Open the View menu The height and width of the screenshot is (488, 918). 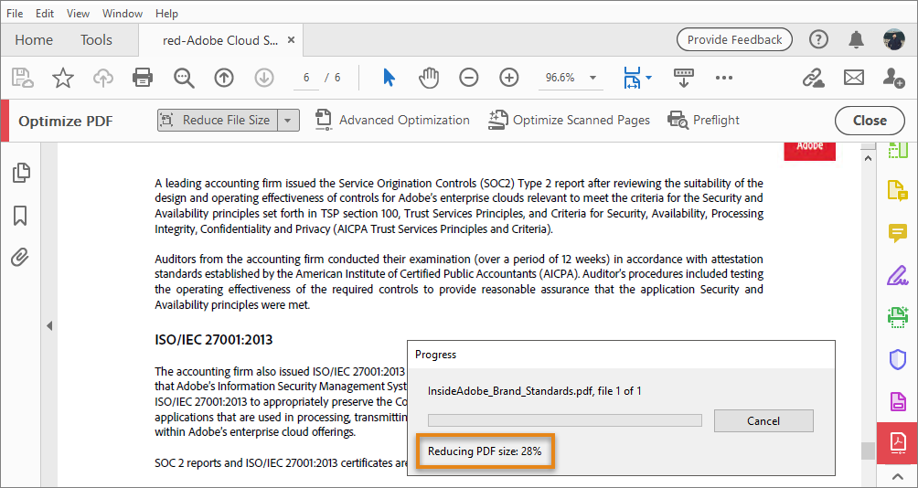pos(78,13)
